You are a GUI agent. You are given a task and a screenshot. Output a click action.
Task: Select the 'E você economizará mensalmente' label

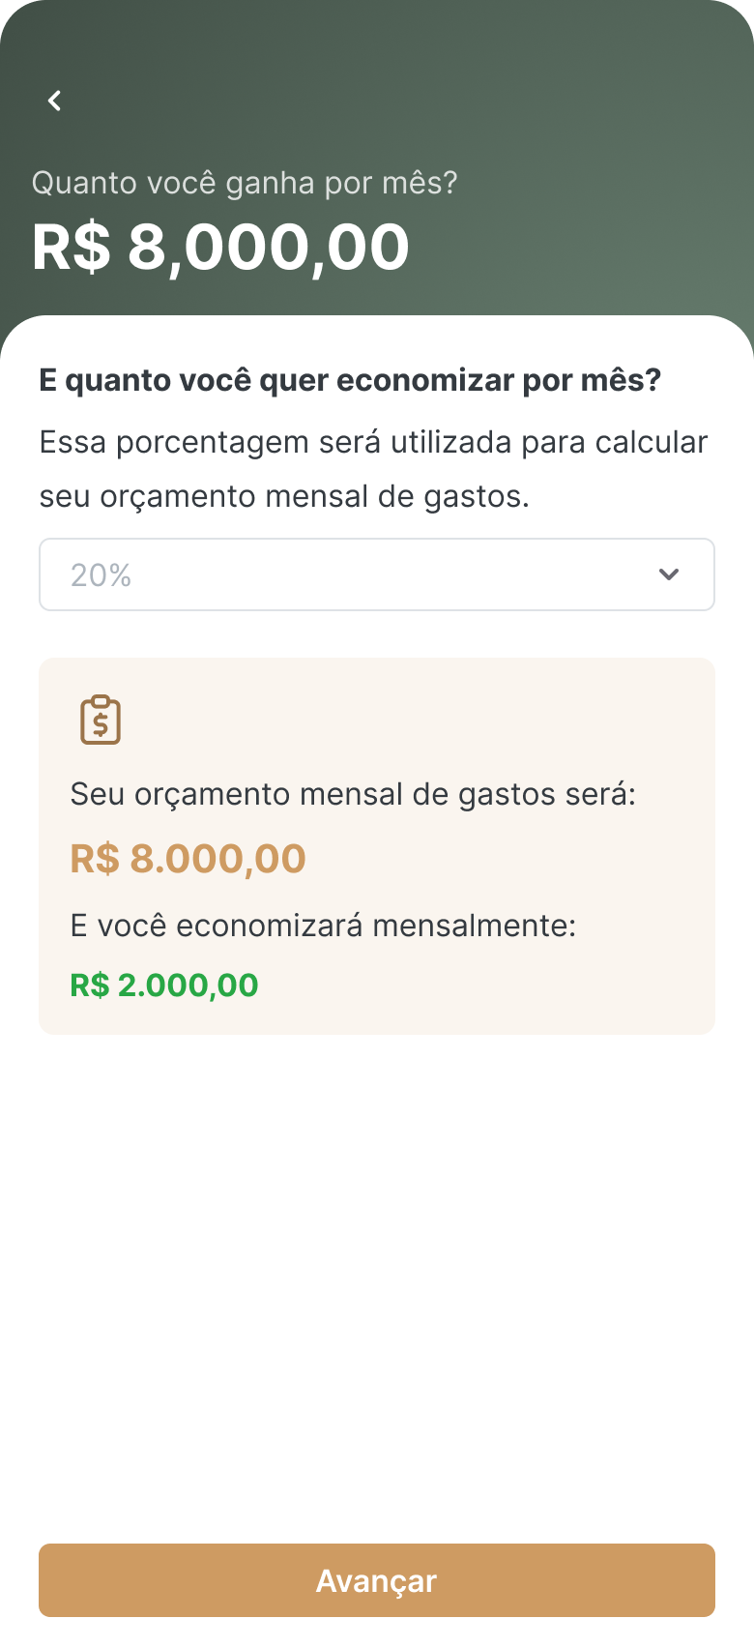pyautogui.click(x=323, y=926)
